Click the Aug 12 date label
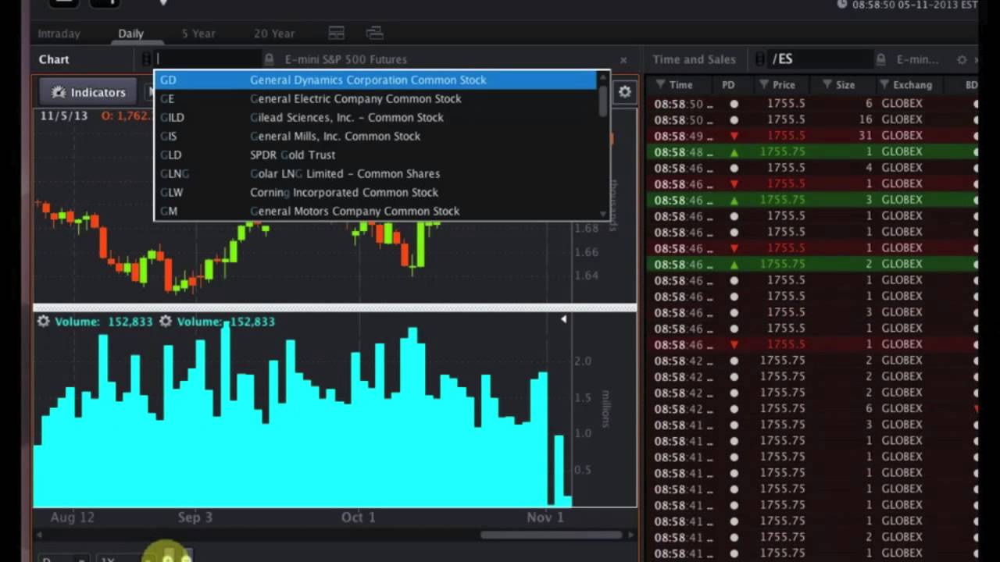1000x562 pixels. [x=73, y=518]
